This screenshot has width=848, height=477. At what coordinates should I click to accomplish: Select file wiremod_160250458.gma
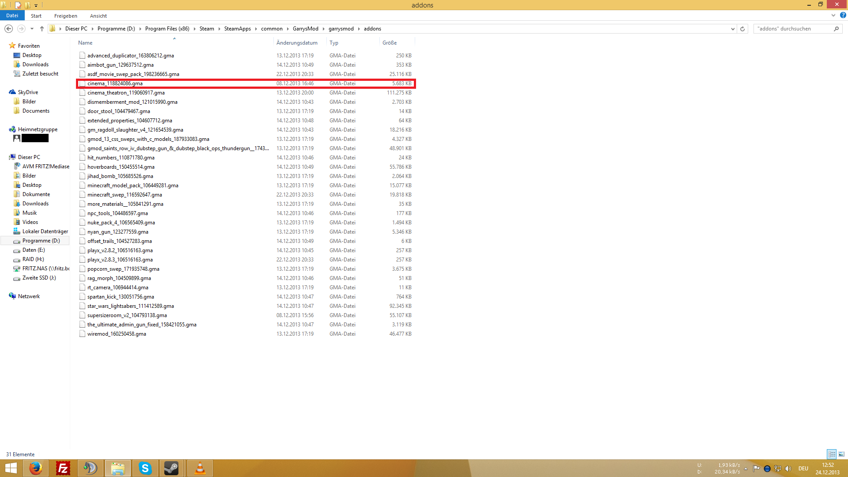tap(117, 334)
